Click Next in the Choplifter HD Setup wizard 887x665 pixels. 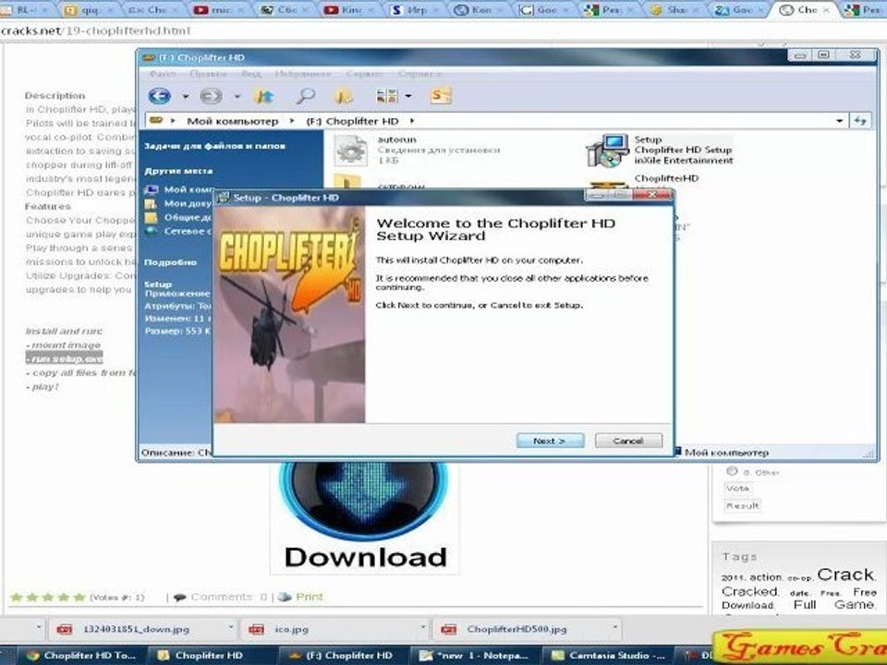550,441
